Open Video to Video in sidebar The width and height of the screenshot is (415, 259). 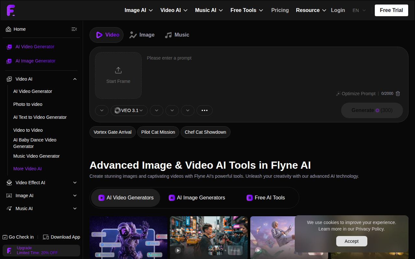click(28, 130)
